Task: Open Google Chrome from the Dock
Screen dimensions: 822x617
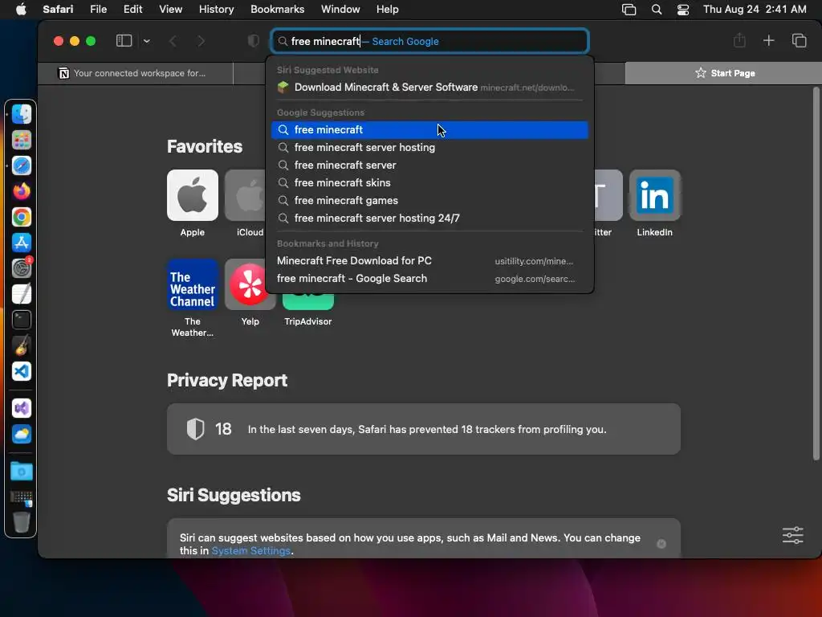Action: [22, 217]
